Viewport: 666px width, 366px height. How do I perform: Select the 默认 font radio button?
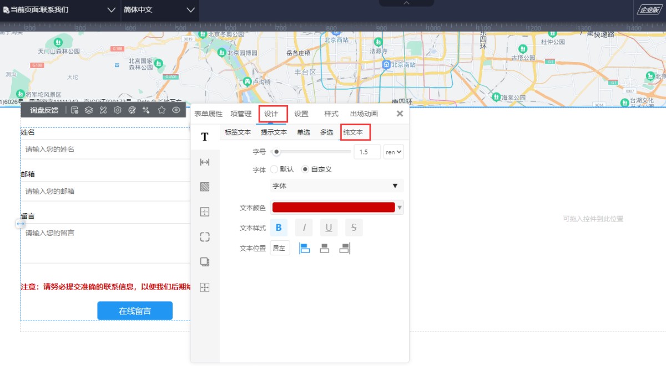coord(274,169)
